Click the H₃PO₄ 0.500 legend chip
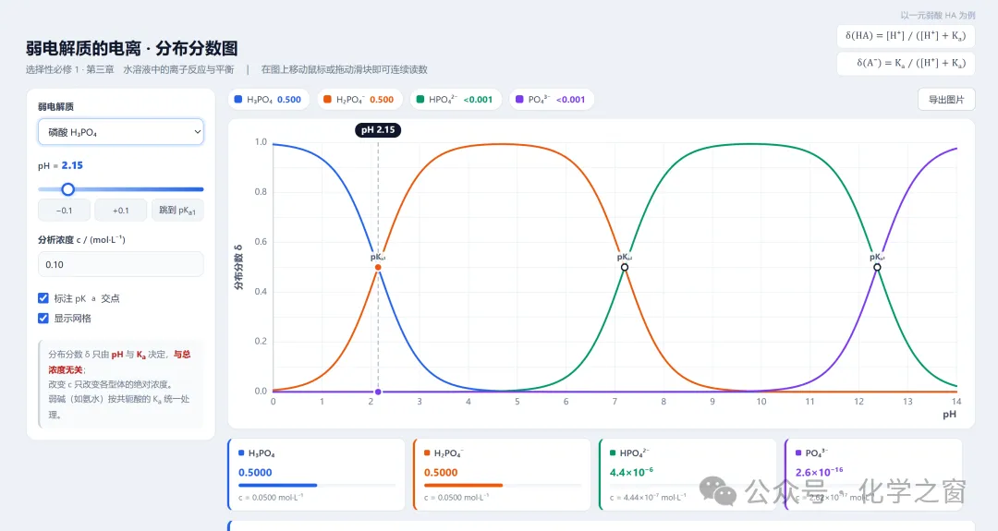Viewport: 998px width, 531px height. pos(269,99)
